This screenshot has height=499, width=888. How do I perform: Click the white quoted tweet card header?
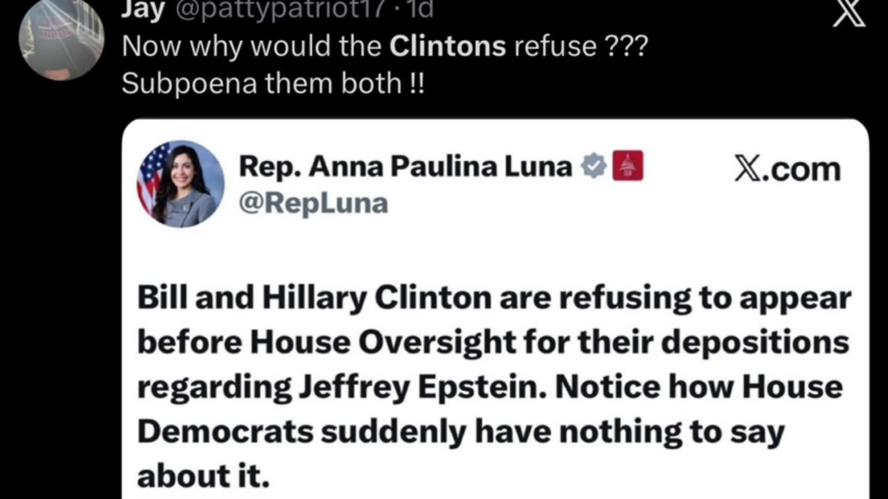pyautogui.click(x=495, y=184)
